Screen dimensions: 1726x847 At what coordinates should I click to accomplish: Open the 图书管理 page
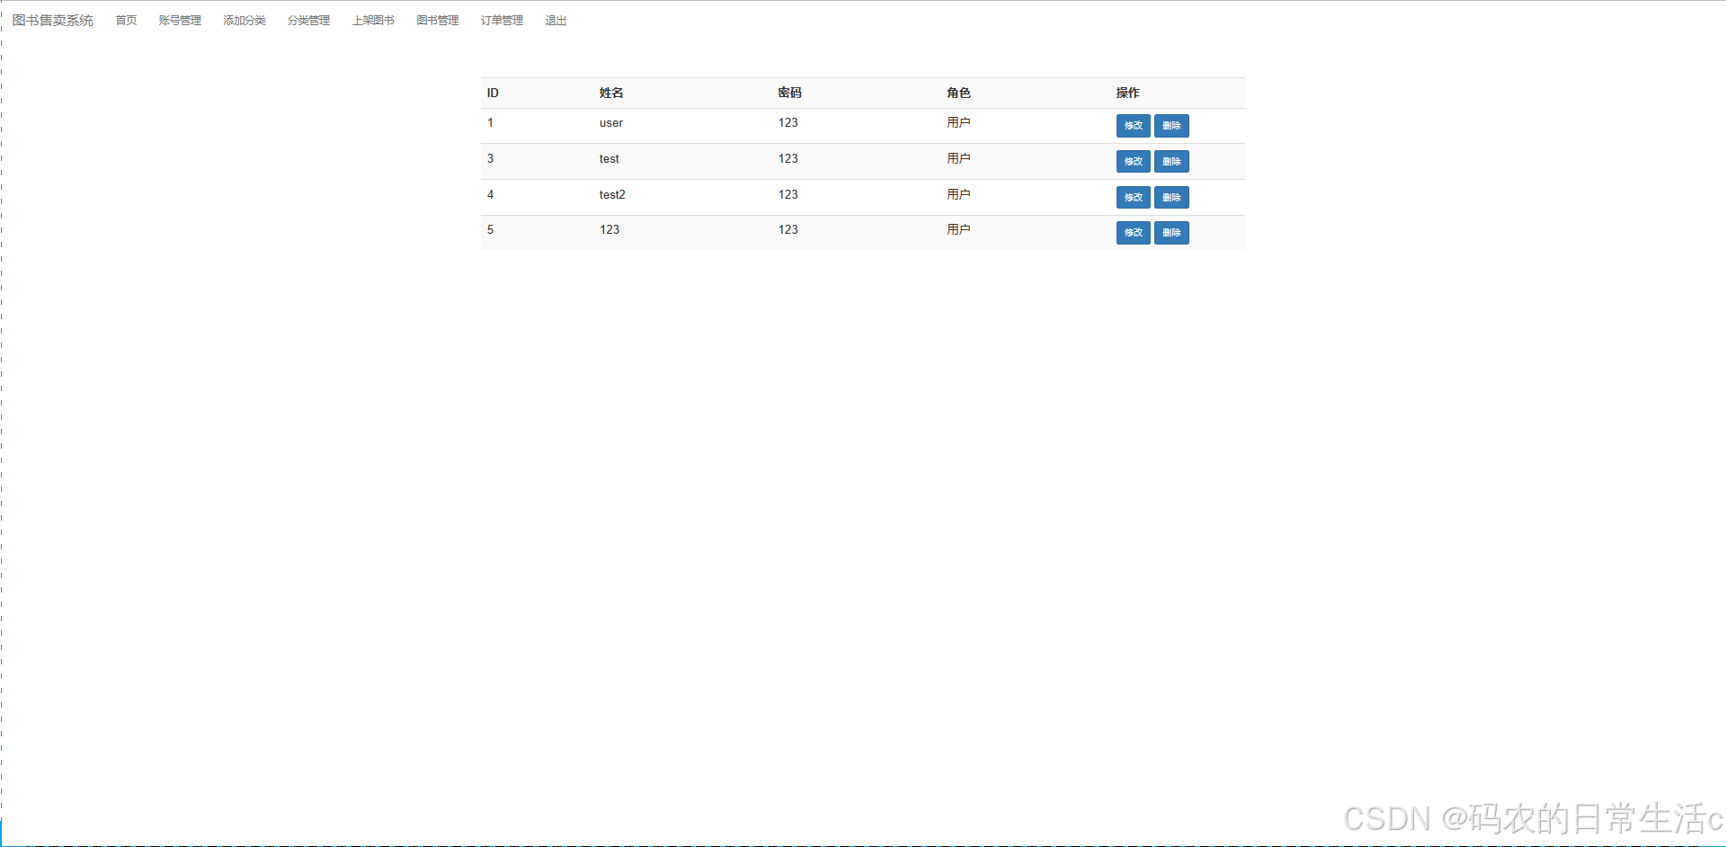[436, 20]
